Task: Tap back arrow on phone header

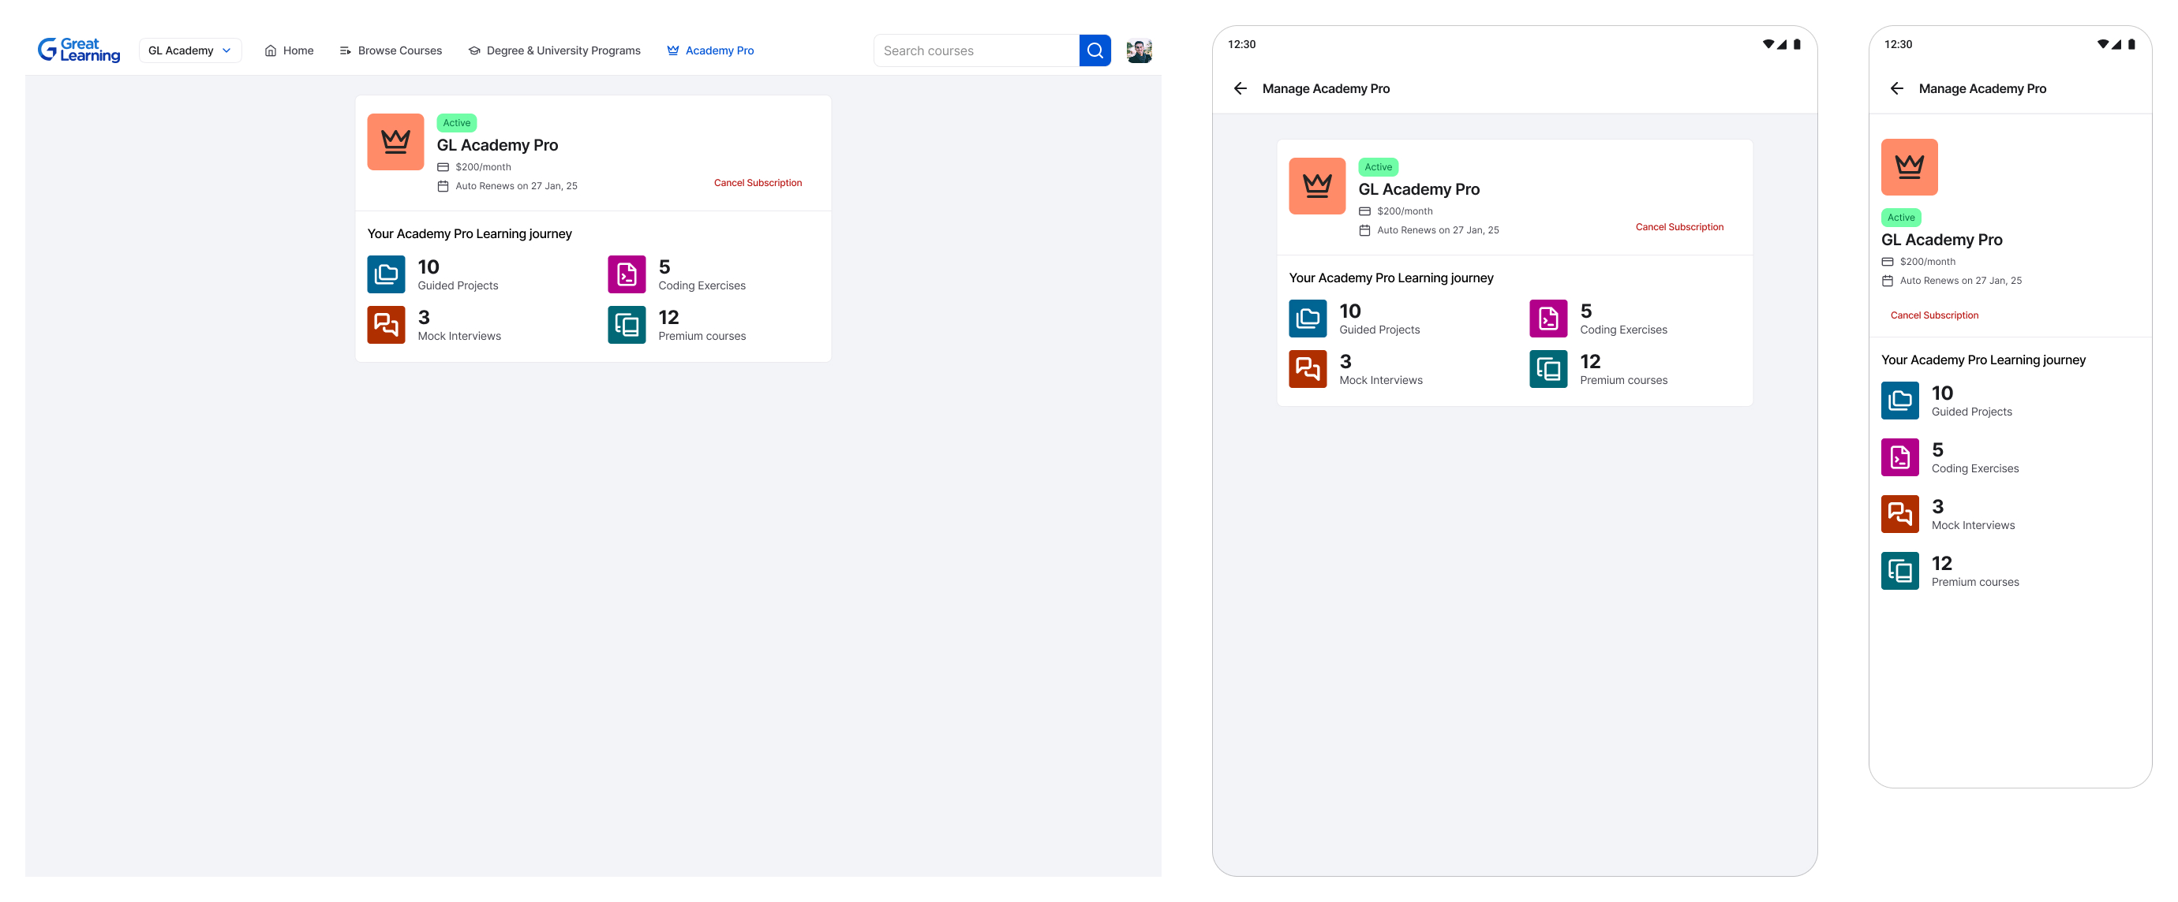Action: 1896,88
